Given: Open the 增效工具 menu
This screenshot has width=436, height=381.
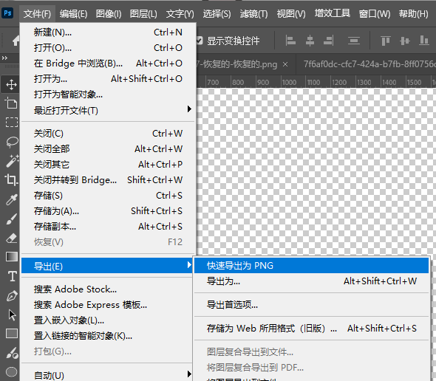Looking at the screenshot, I should tap(333, 13).
